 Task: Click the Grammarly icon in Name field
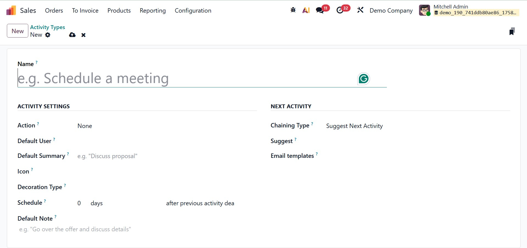[x=364, y=79]
